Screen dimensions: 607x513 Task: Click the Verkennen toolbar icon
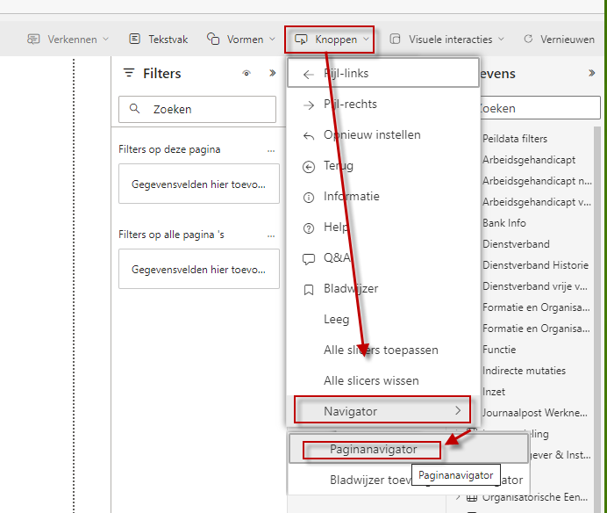(34, 40)
